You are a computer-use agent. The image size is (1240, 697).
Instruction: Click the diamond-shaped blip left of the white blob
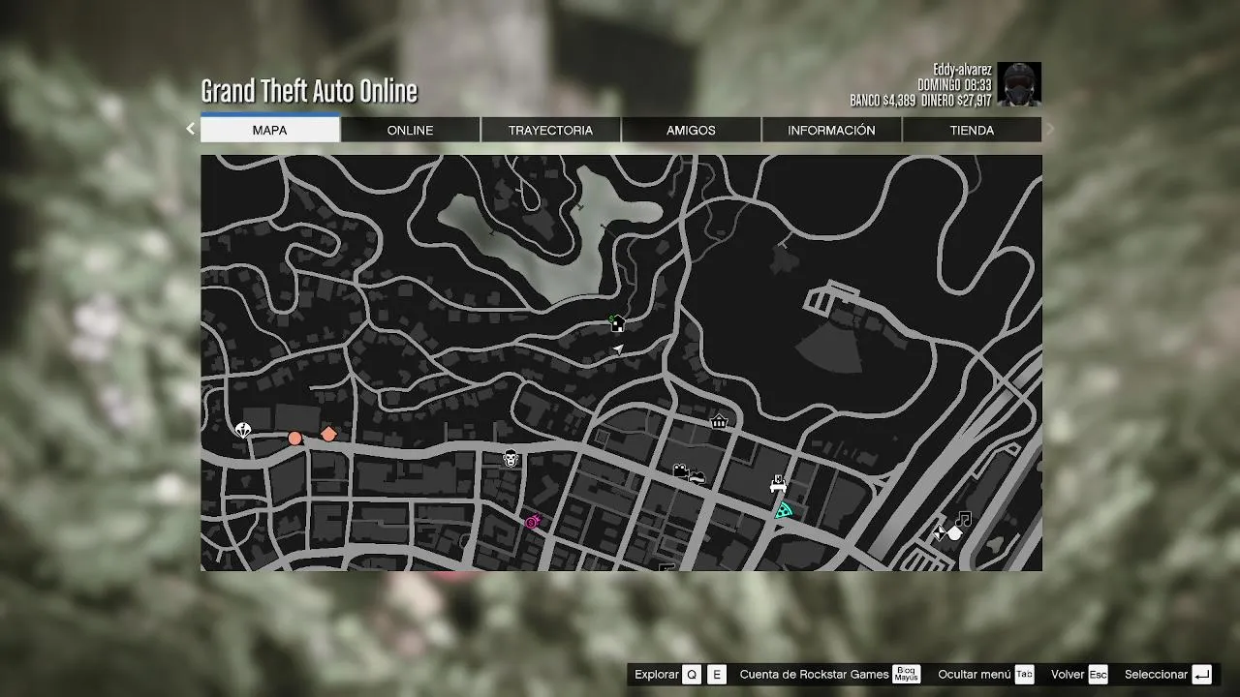(938, 531)
